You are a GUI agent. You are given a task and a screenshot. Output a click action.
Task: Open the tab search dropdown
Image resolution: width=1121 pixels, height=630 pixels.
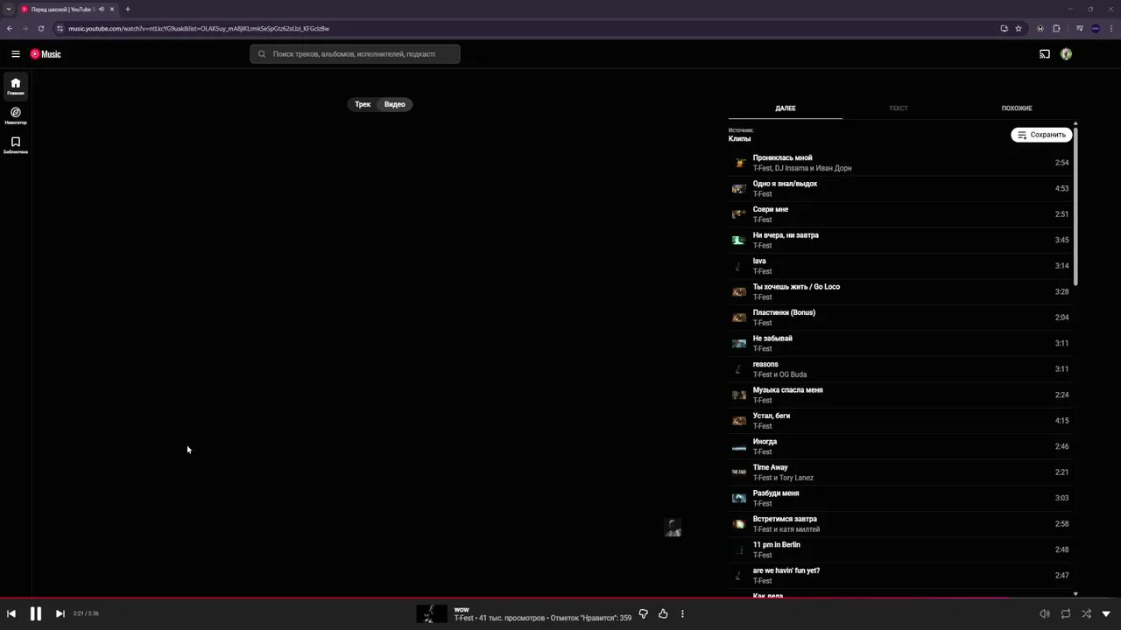point(9,9)
